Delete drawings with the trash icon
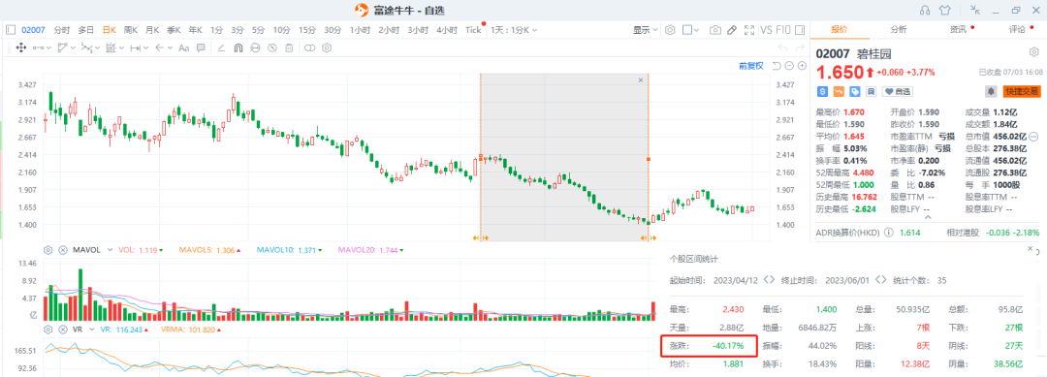This screenshot has height=377, width=1047. [289, 47]
